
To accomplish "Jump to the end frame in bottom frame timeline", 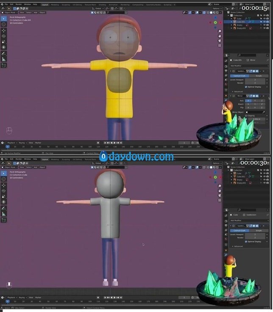I will pos(121,298).
